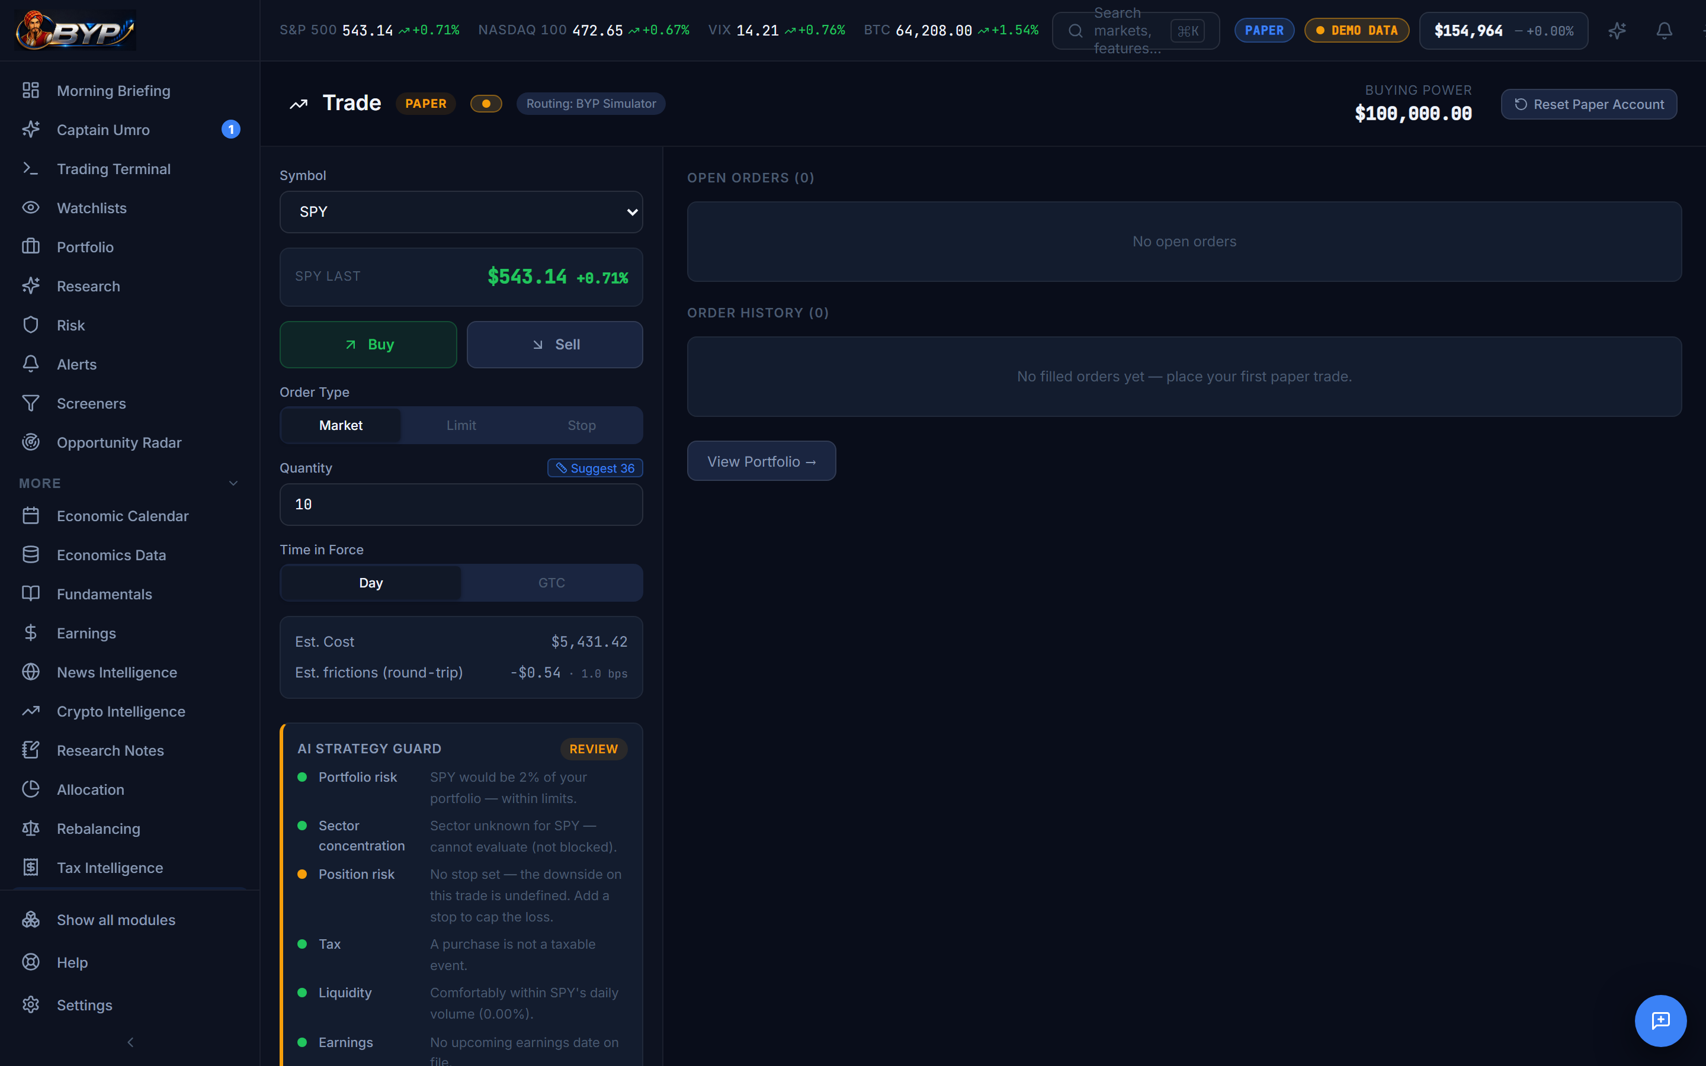Click the $100,000.00 buying power value
The width and height of the screenshot is (1706, 1066).
(1413, 114)
